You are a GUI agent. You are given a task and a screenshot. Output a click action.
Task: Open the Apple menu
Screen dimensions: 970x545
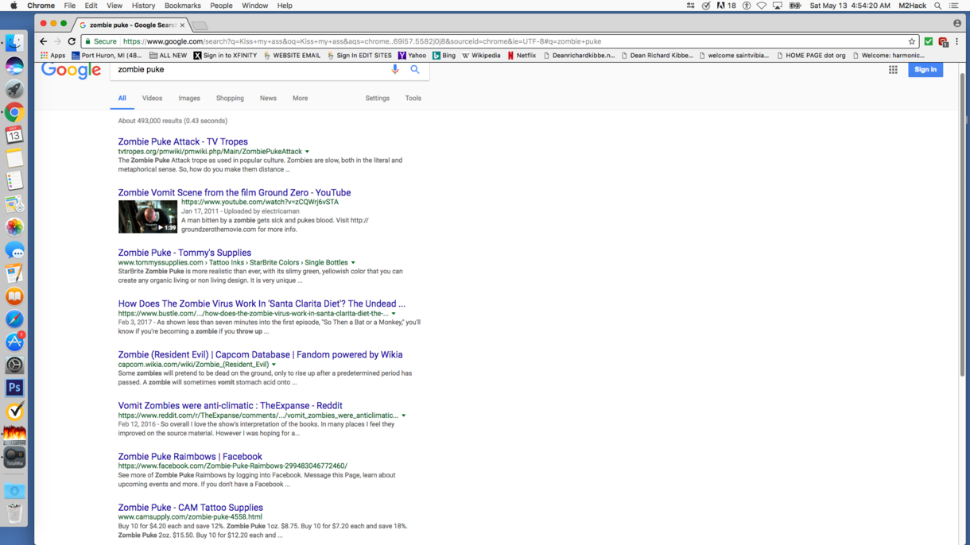14,6
